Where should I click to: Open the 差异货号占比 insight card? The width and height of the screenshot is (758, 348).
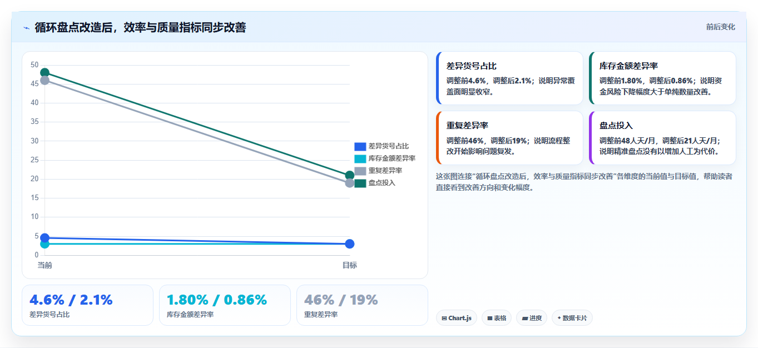(x=509, y=78)
